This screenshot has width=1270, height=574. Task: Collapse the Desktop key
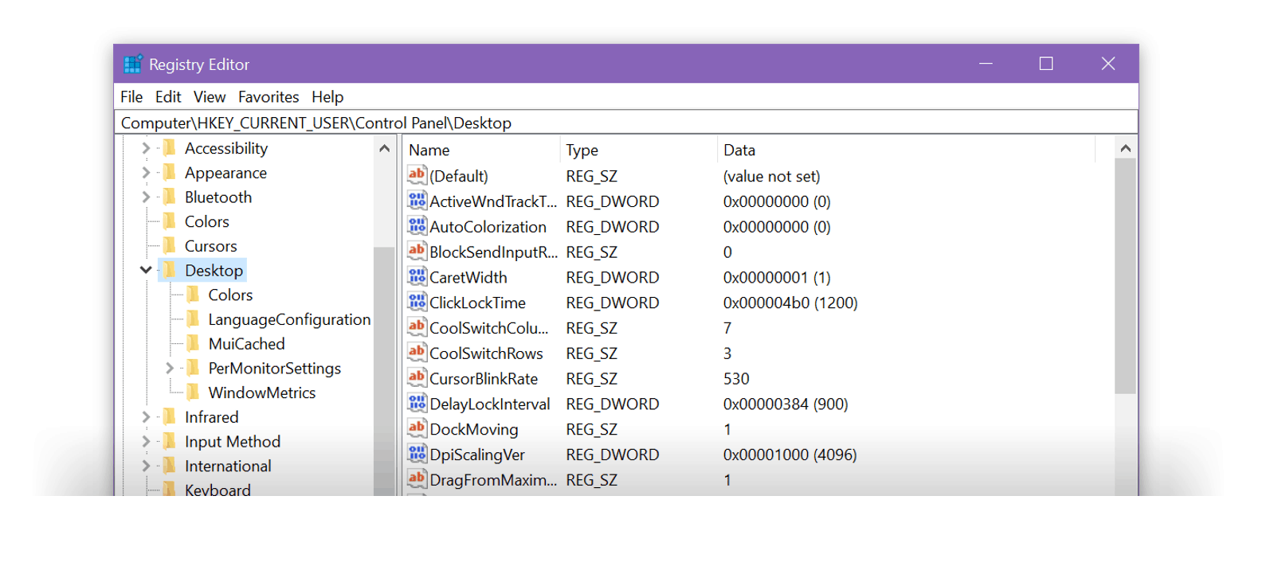(146, 270)
